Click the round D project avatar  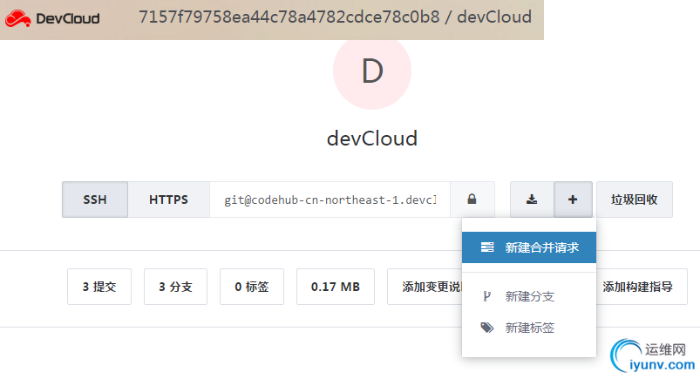coord(372,71)
